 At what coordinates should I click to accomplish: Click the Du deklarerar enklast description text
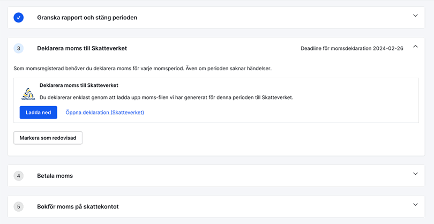166,98
